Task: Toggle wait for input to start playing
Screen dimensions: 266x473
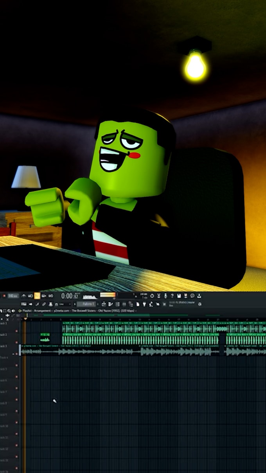Action: [x=30, y=295]
